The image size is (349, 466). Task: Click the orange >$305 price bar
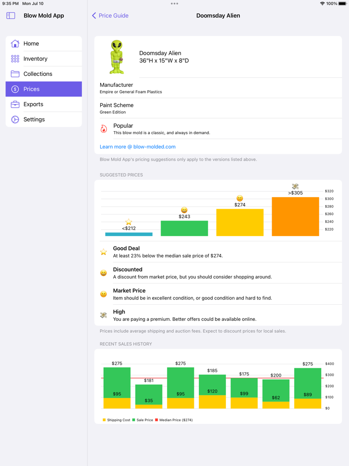pos(295,217)
